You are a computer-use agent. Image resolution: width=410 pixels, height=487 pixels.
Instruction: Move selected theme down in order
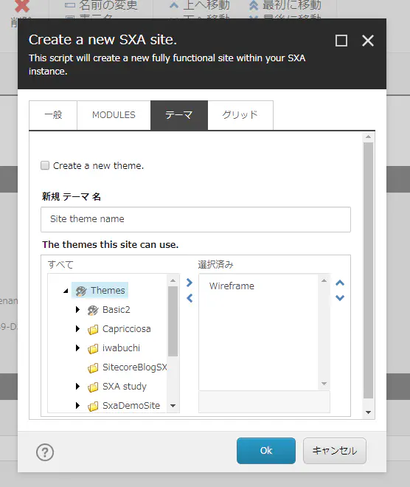340,298
